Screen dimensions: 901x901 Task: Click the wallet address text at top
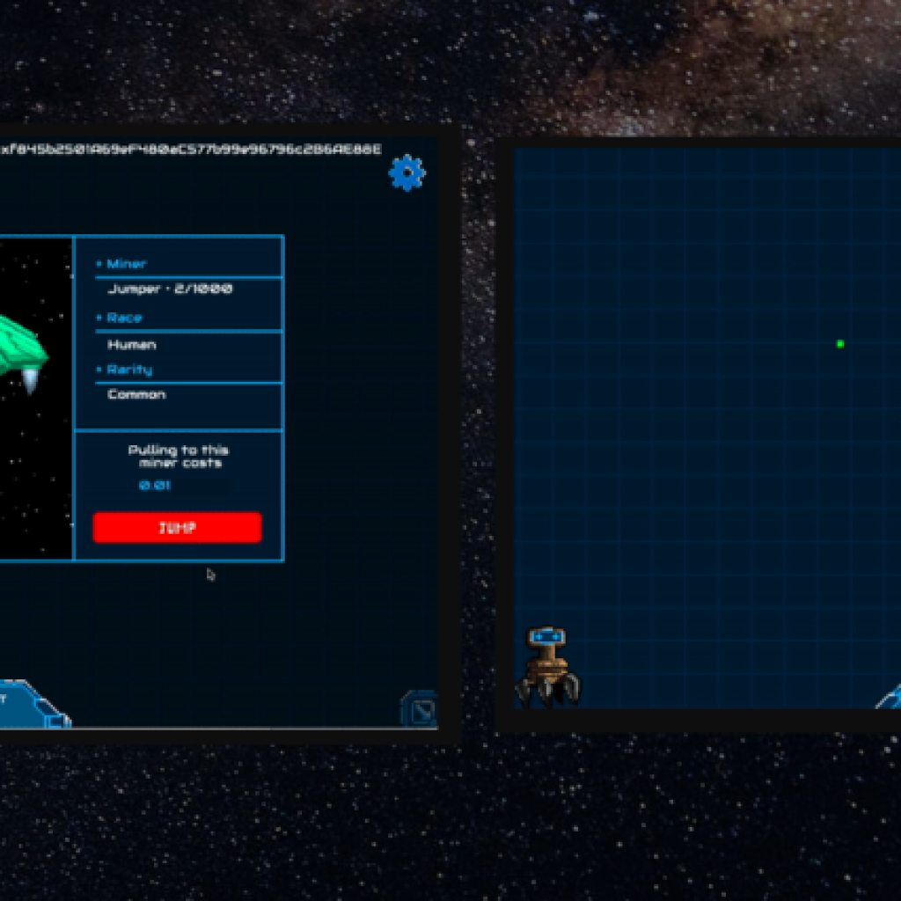tap(190, 150)
